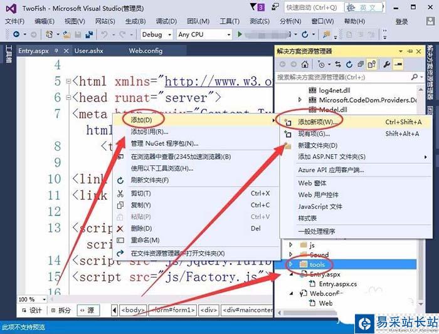
Task: Choose 一般处理程序 in the submenu
Action: 356,231
